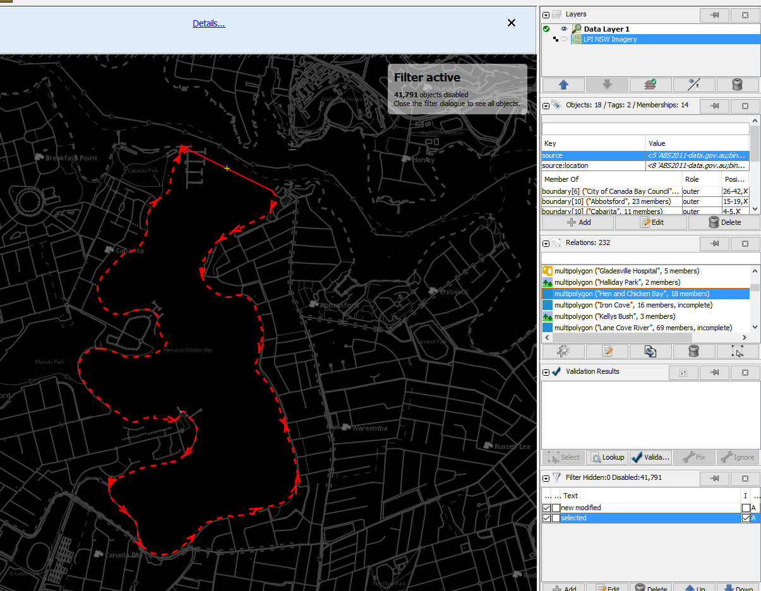Delete selected layer with Layers trash icon
761x591 pixels.
737,85
